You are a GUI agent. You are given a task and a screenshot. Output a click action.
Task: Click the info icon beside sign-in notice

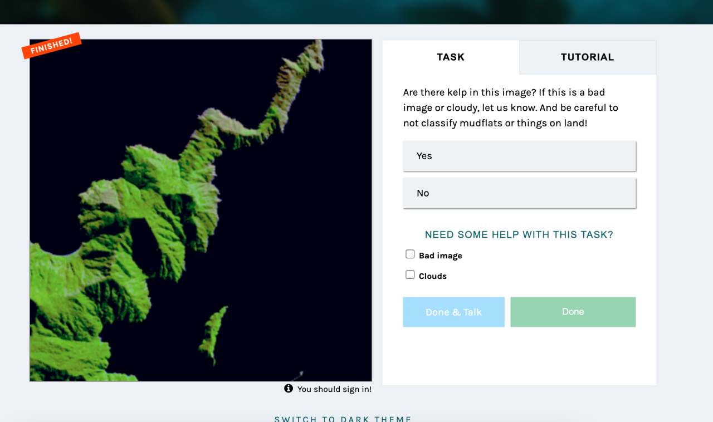289,388
